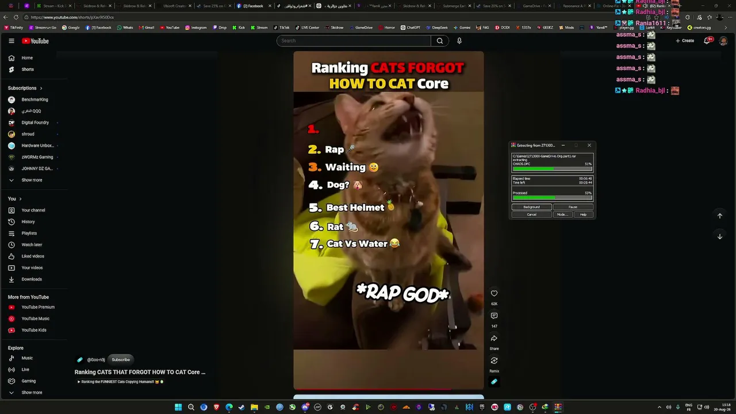Open Windows taskbar search
The image size is (736, 414).
pyautogui.click(x=191, y=407)
